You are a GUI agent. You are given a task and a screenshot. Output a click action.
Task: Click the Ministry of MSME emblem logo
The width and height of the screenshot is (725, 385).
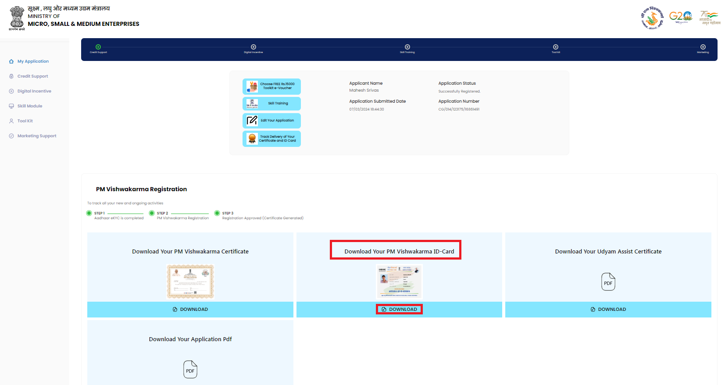pyautogui.click(x=17, y=18)
